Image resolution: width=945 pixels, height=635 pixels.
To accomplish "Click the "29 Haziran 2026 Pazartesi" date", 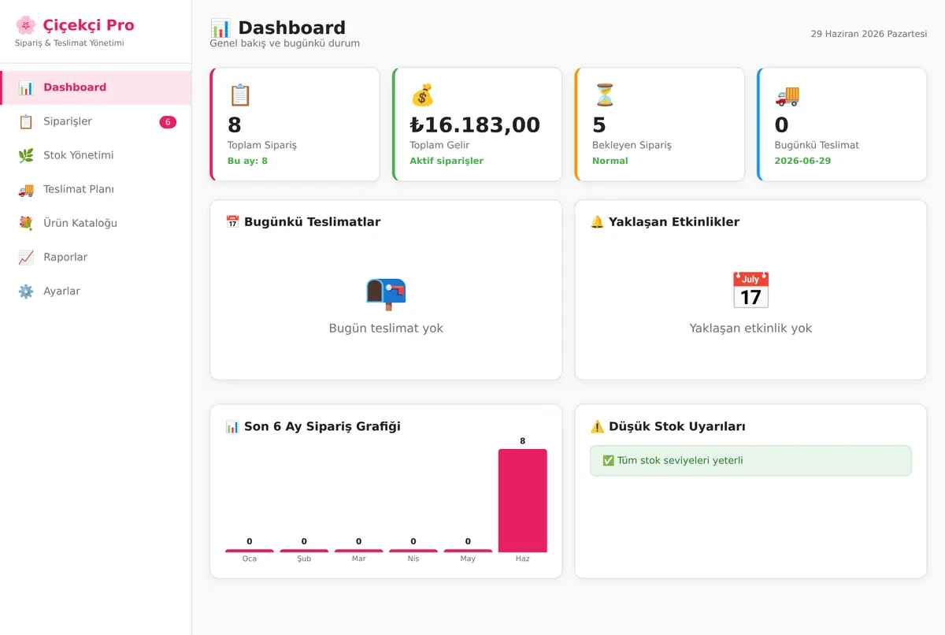I will [x=869, y=34].
